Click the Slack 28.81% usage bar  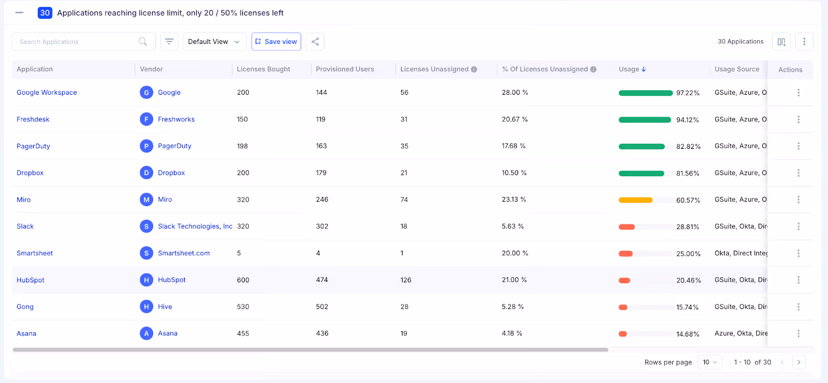pos(646,227)
